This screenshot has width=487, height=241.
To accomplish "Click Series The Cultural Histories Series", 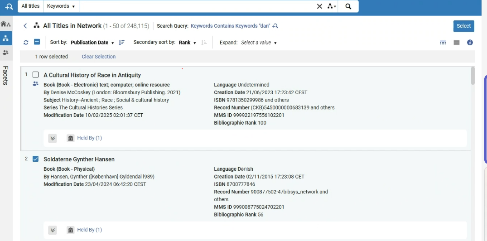I will 83,107.
